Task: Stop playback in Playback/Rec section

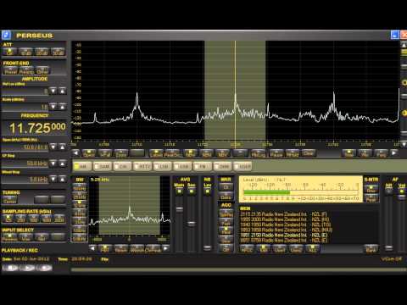Action: [11, 268]
